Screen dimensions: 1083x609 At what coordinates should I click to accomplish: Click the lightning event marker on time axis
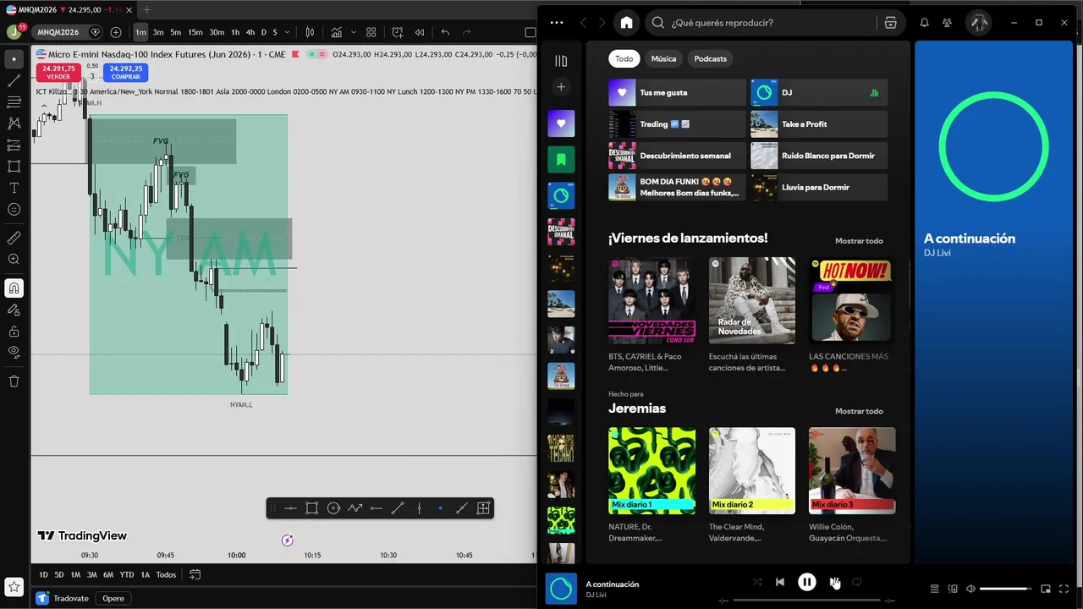coord(287,540)
